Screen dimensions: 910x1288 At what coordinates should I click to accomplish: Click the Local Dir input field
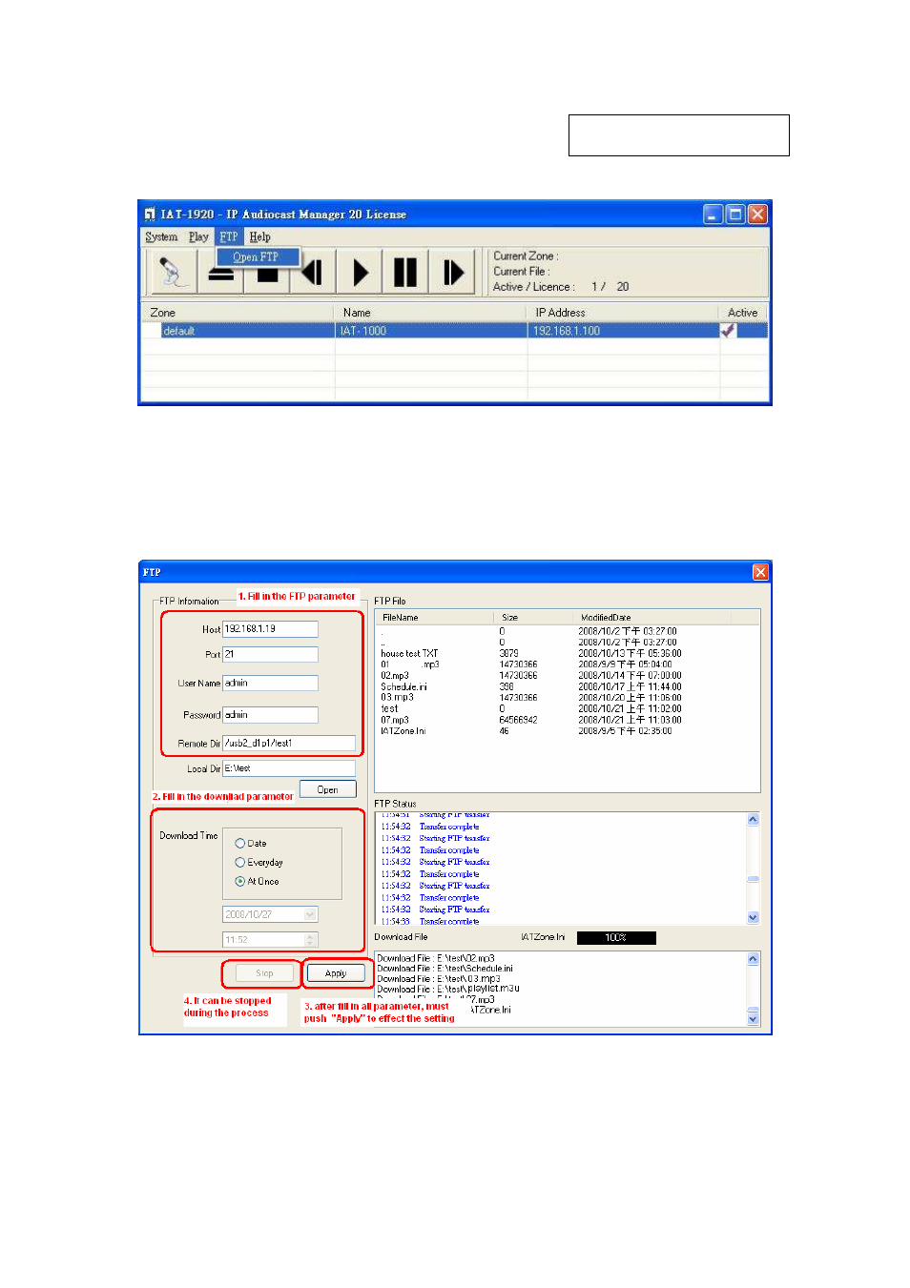tap(289, 768)
